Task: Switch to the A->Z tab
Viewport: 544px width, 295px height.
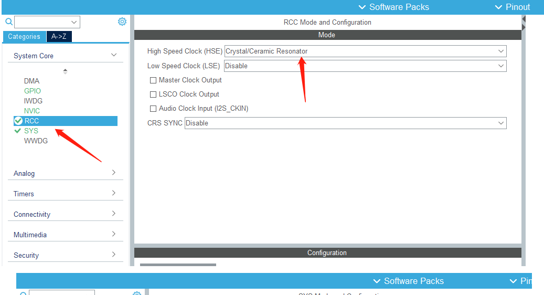Action: click(x=59, y=36)
